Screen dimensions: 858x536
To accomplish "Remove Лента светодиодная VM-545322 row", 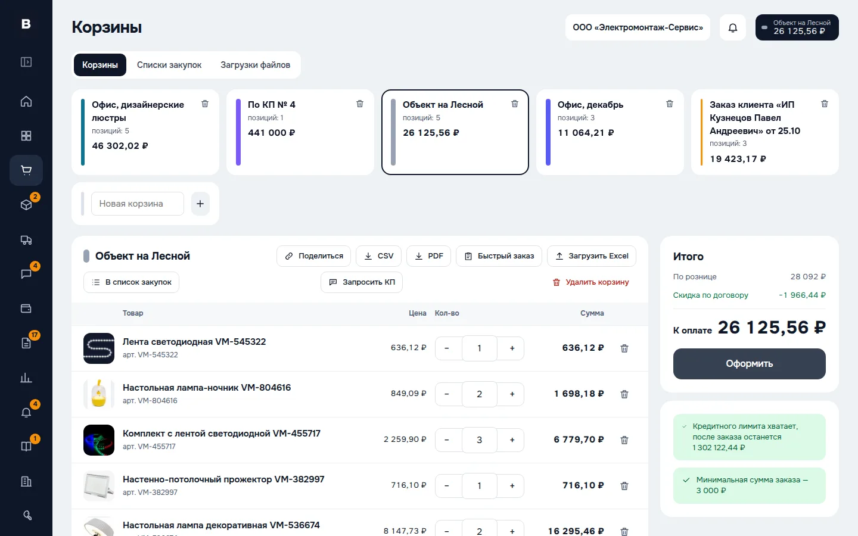I will click(x=624, y=348).
